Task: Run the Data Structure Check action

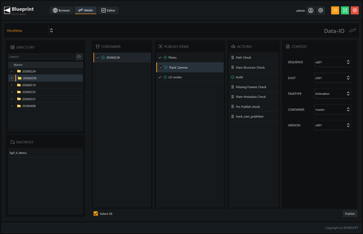Action: 254,67
